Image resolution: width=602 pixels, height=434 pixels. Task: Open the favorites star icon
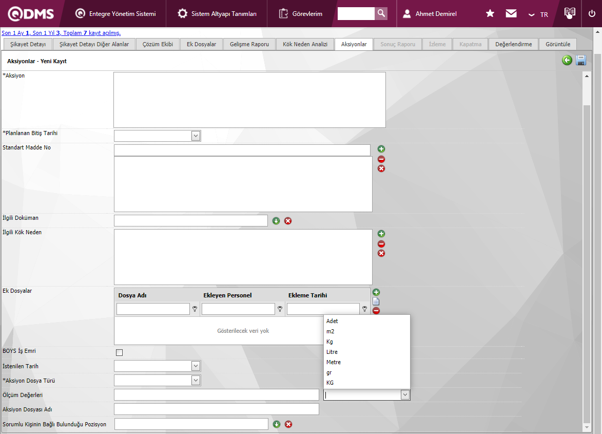pos(490,14)
